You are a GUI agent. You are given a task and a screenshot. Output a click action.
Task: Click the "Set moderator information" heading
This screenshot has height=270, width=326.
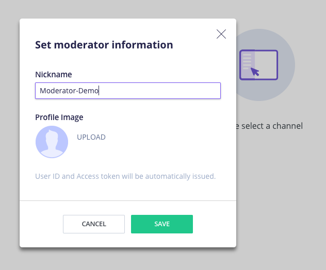[x=104, y=45]
